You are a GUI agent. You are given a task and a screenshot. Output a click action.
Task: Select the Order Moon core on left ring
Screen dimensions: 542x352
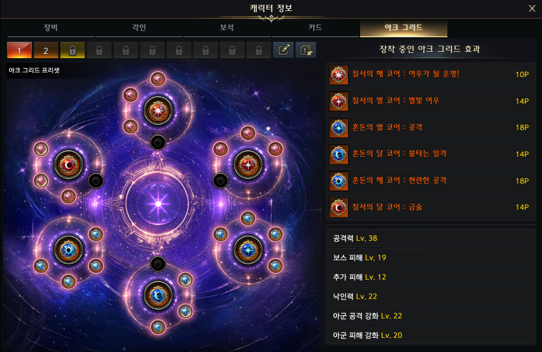[x=68, y=165]
